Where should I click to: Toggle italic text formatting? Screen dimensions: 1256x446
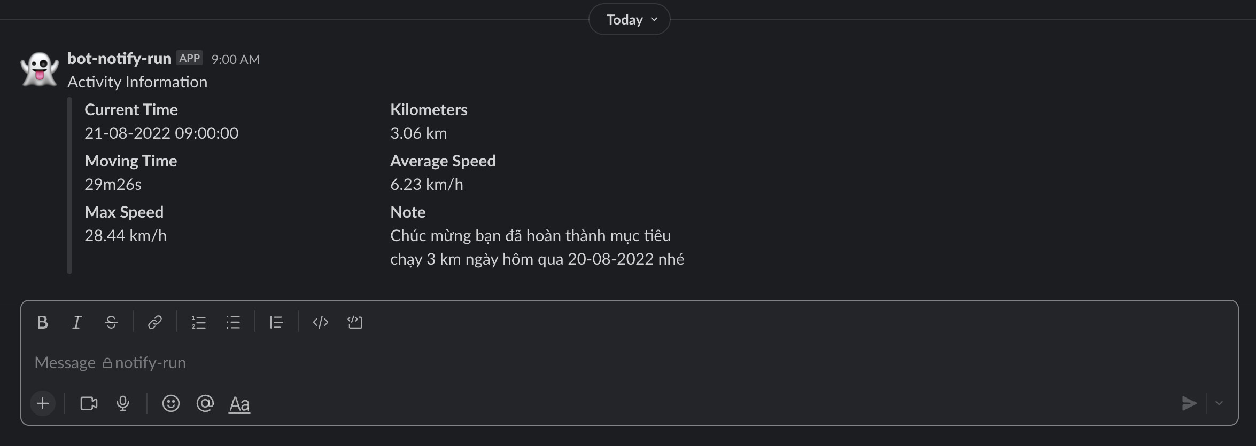pyautogui.click(x=76, y=322)
